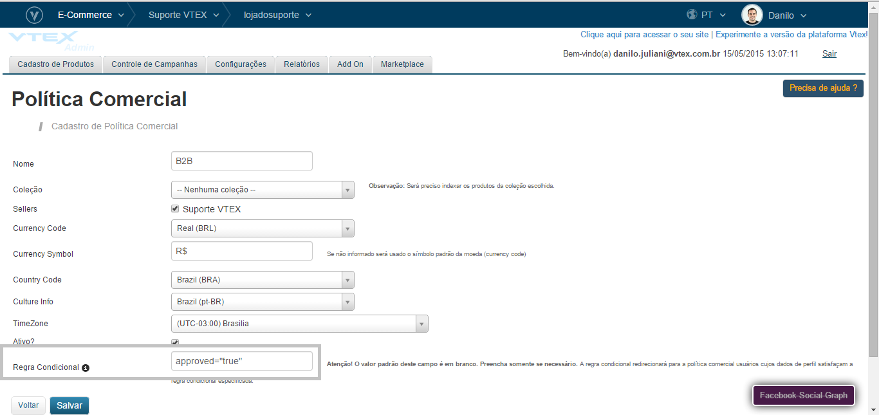Click the Precisa de ajuda button
This screenshot has width=879, height=415.
(x=823, y=88)
